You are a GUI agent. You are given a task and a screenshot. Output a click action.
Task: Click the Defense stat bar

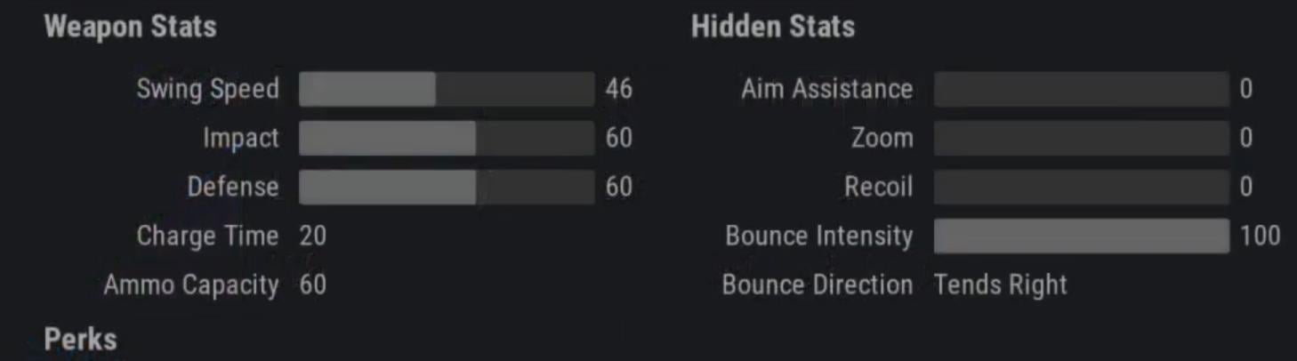click(x=446, y=187)
